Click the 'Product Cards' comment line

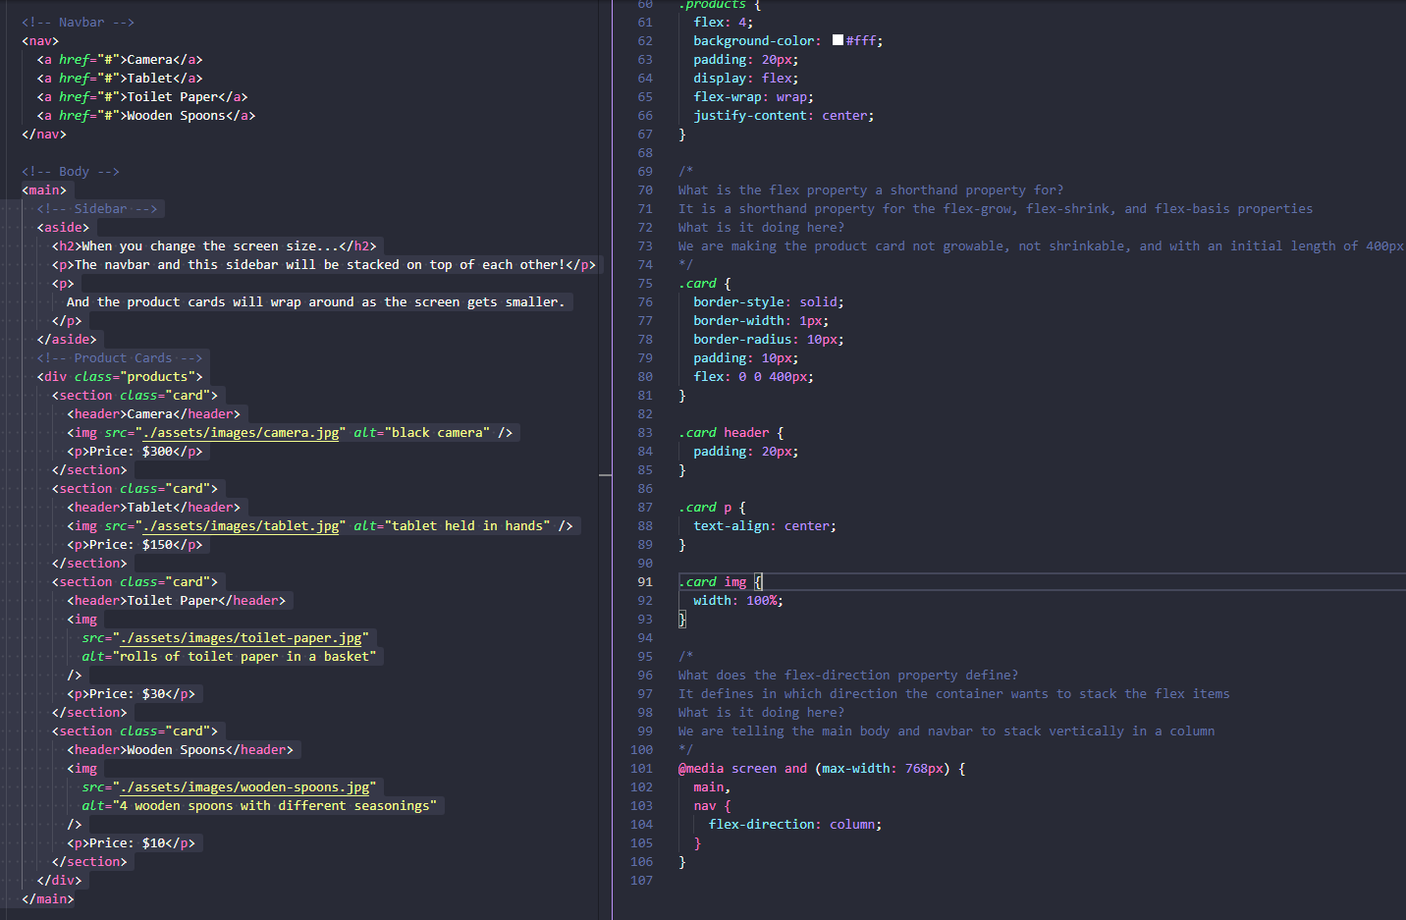pyautogui.click(x=120, y=357)
